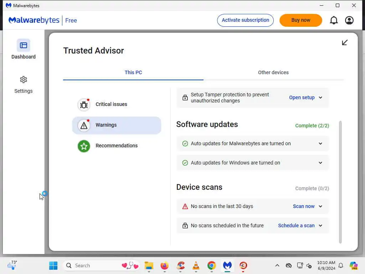Select Recommendations category

(x=117, y=146)
